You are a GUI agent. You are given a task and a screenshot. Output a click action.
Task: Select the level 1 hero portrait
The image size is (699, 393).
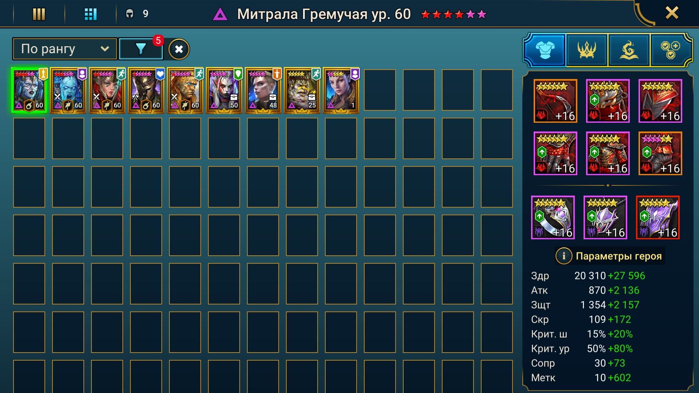(341, 90)
